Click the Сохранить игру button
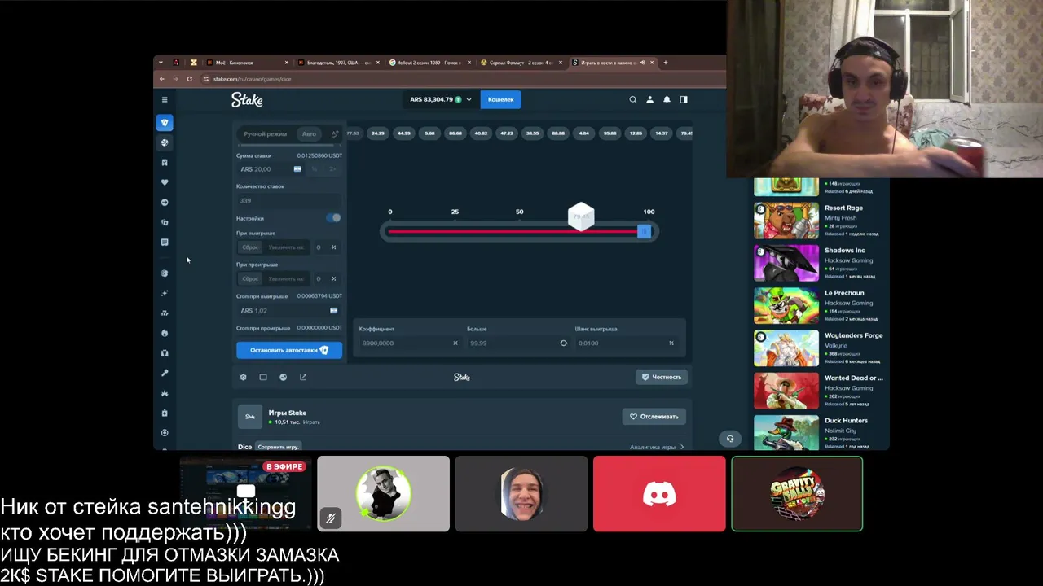This screenshot has height=586, width=1043. tap(278, 447)
